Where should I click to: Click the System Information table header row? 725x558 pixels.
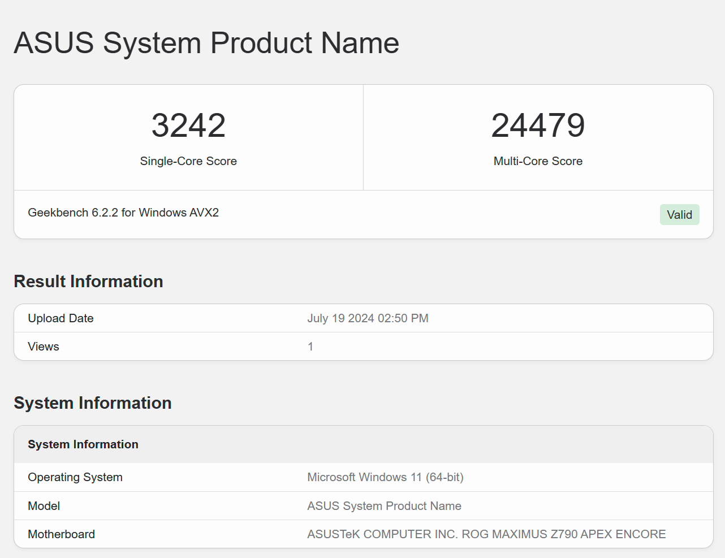click(x=364, y=444)
